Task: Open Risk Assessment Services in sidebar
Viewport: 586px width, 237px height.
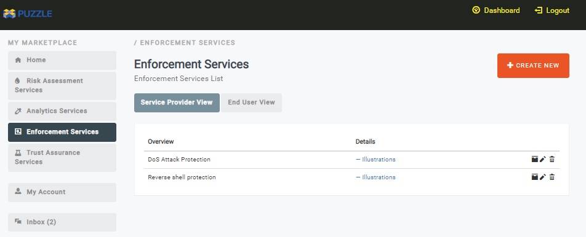Action: (62, 86)
